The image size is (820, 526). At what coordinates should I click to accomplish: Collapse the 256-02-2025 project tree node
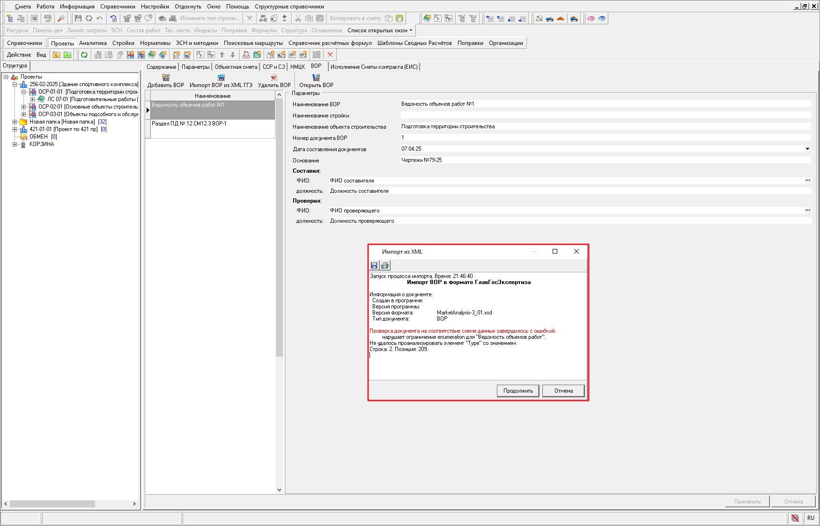pyautogui.click(x=15, y=85)
